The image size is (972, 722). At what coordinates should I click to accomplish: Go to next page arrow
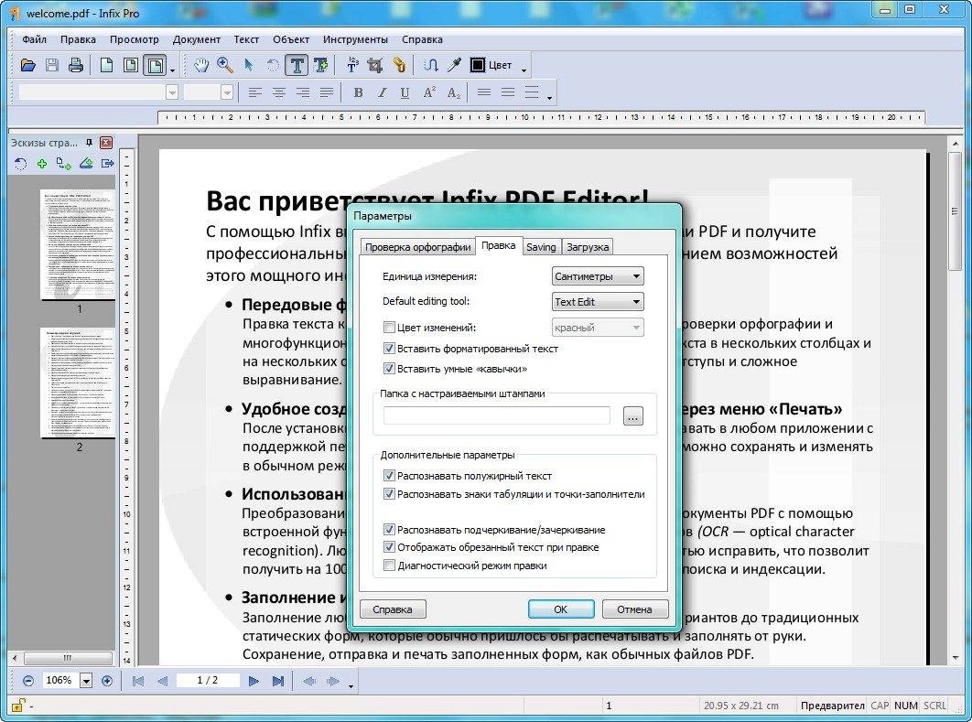[x=254, y=681]
